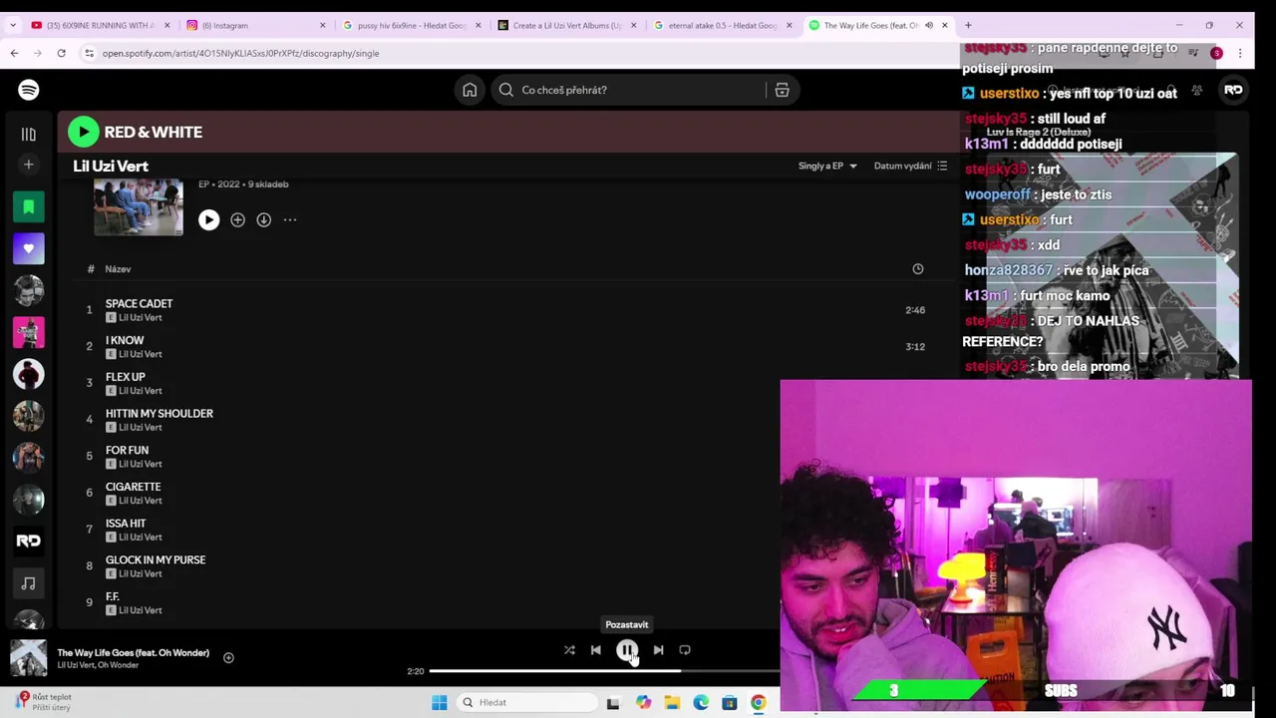Click the now playing album cover

pyautogui.click(x=28, y=658)
